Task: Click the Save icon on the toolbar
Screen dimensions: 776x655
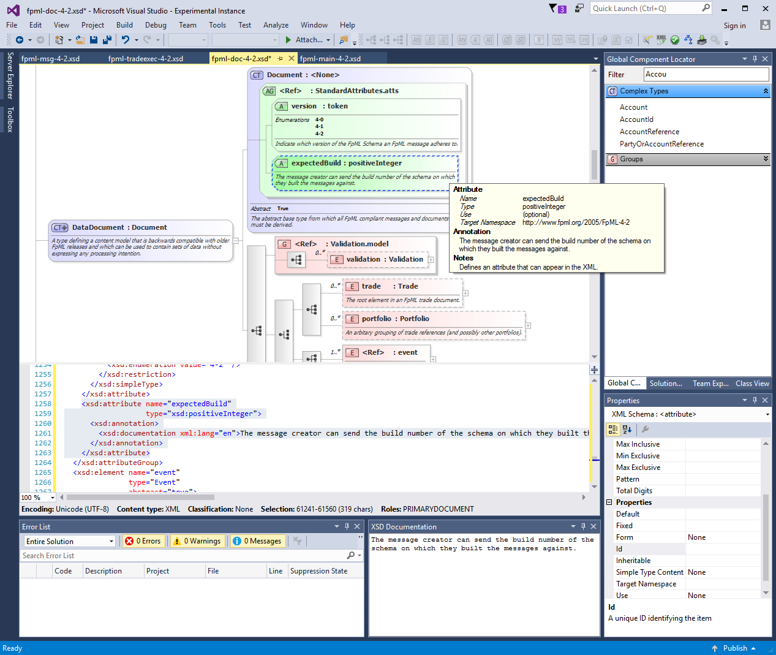Action: pos(92,39)
